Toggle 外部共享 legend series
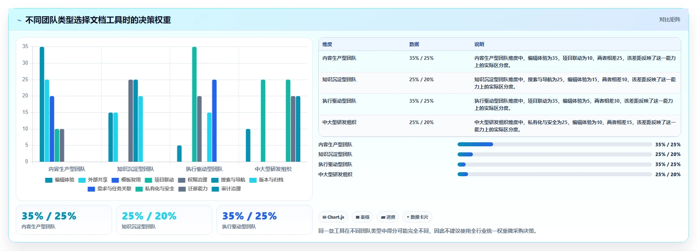Screen dimensions: 697x251 coord(93,180)
